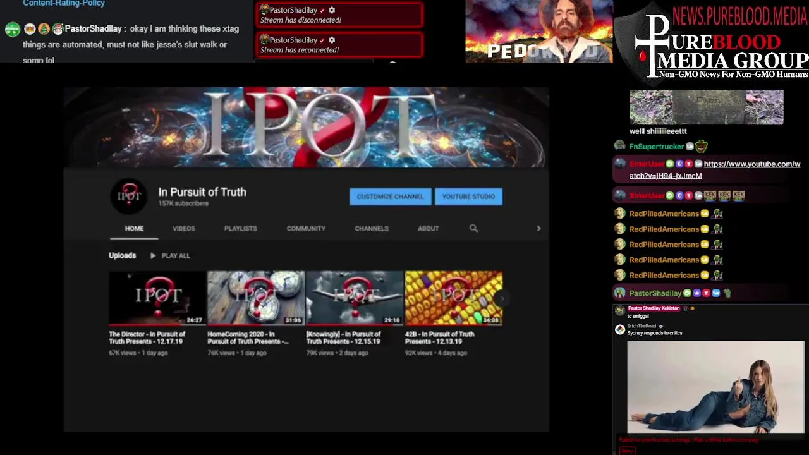View the ABOUT tab
This screenshot has width=809, height=455.
tap(428, 228)
